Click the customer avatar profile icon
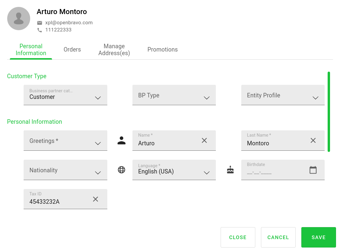Viewport: 339px width, 252px height. [x=19, y=19]
